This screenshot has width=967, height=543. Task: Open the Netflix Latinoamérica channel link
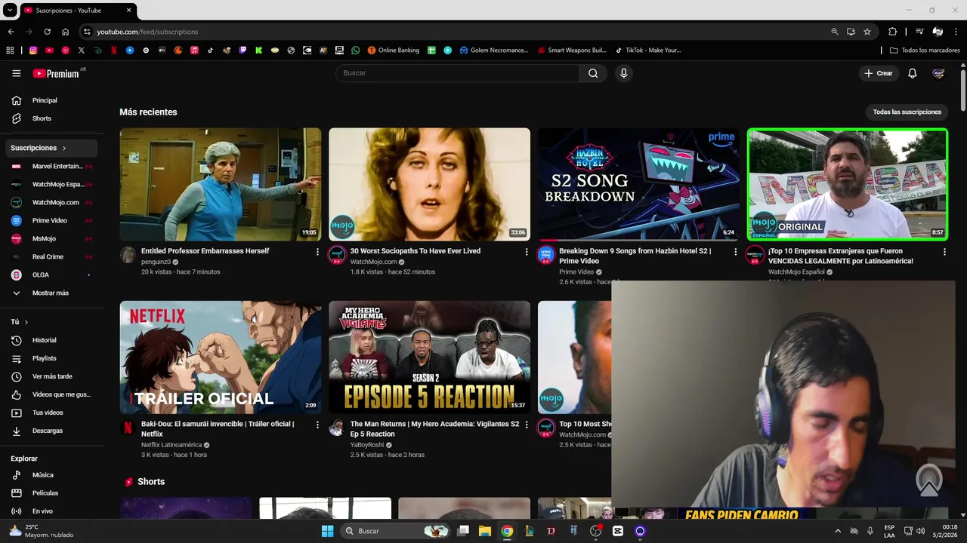[171, 445]
